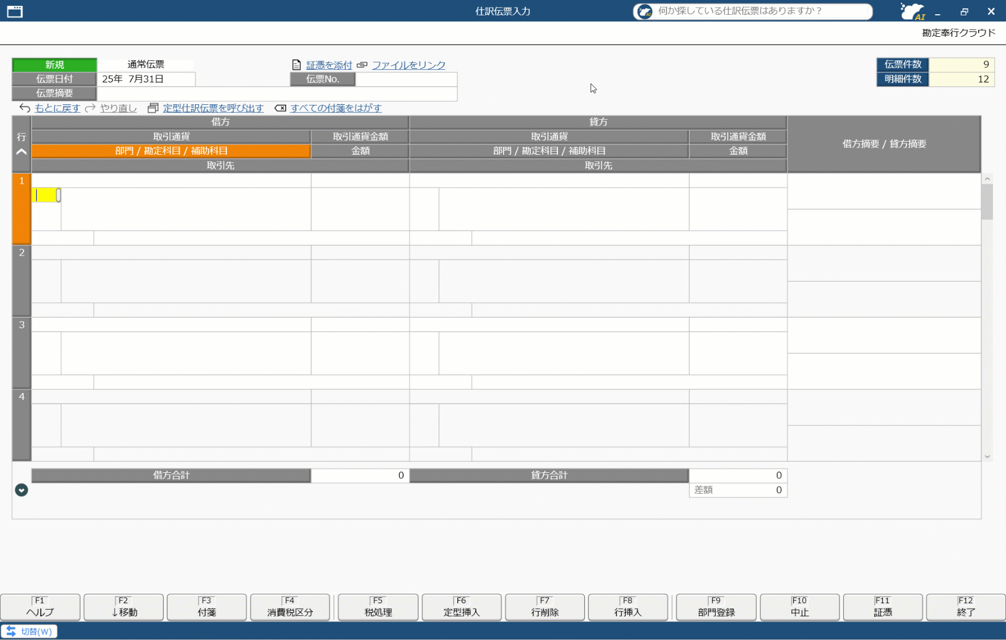
Task: Click the vertical scrollbar thumb of the grid
Action: click(x=987, y=201)
